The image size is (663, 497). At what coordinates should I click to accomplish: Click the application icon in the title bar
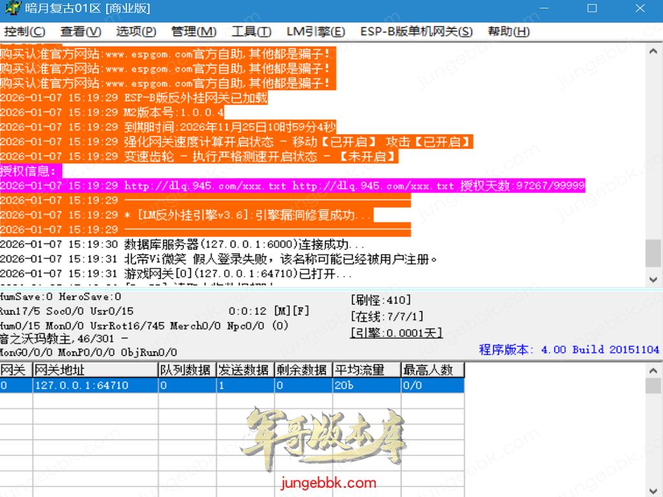tap(10, 9)
